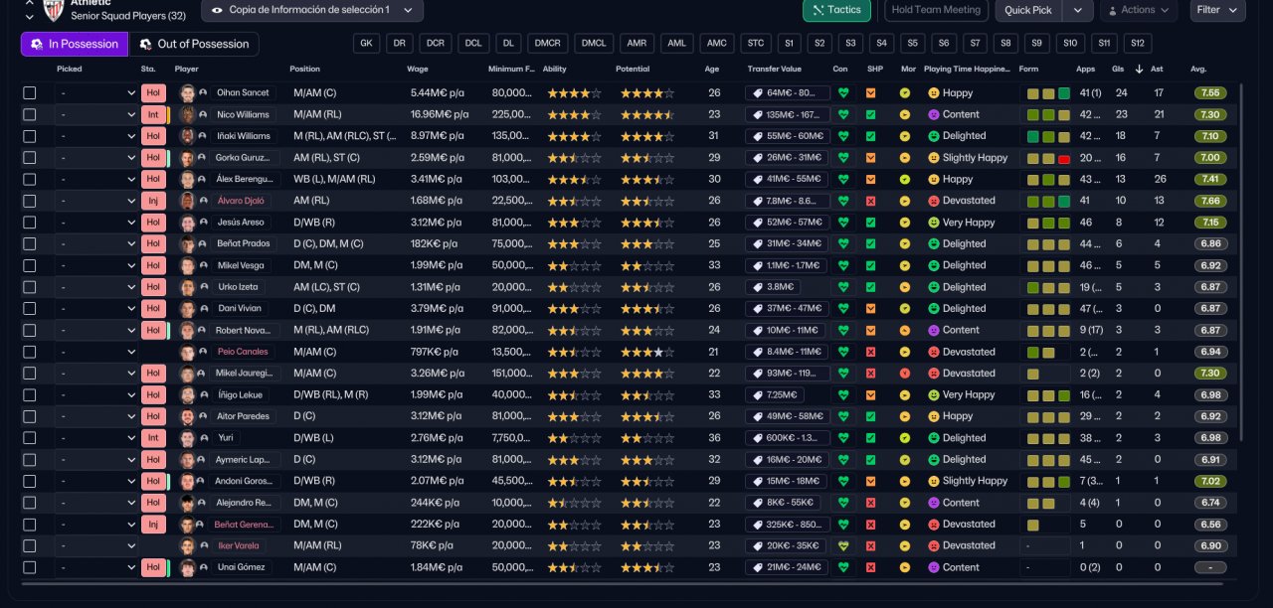Open Nico Williams' player portrait
Screen dimensions: 1273x608
point(187,114)
